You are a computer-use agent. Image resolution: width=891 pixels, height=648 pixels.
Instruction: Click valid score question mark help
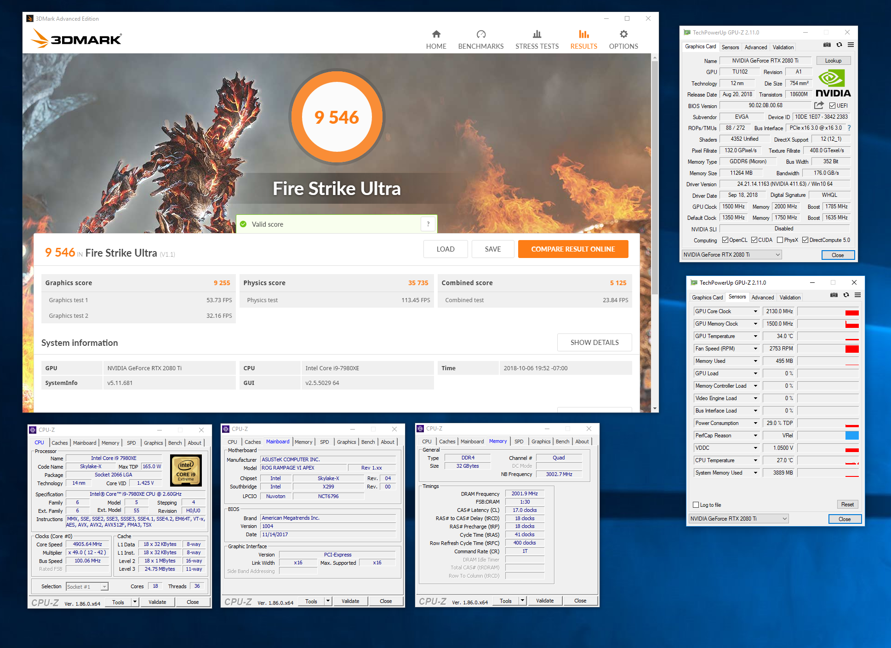point(428,224)
